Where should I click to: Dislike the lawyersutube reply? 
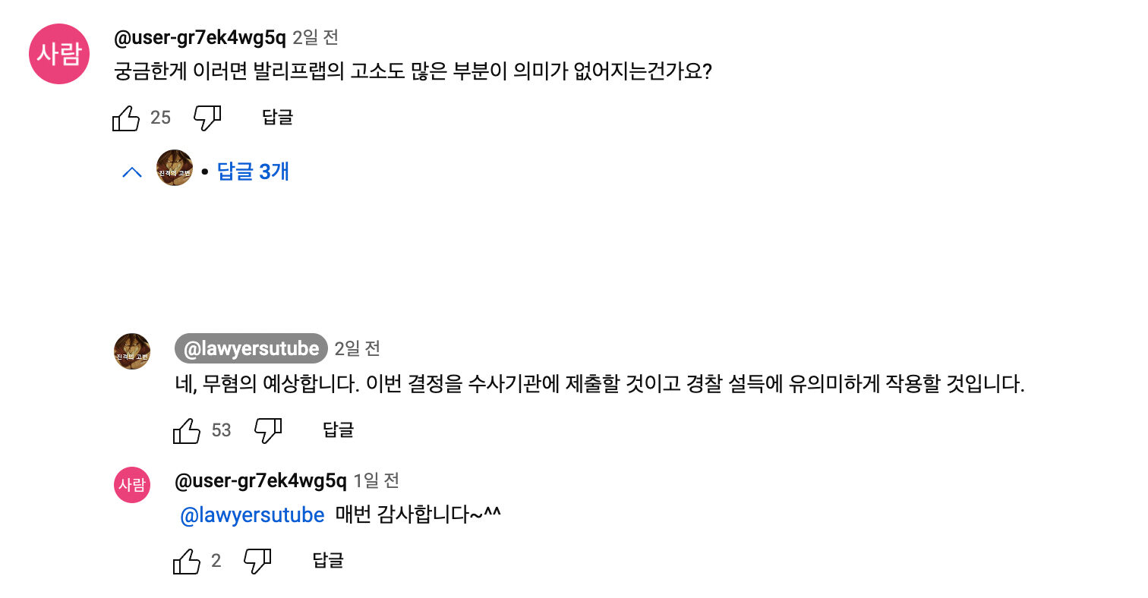(x=268, y=431)
